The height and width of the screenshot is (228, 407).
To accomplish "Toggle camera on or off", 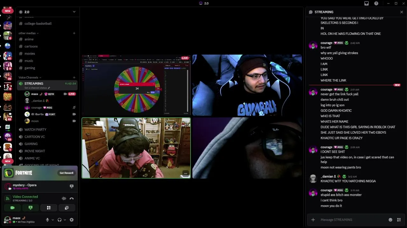I will point(12,208).
